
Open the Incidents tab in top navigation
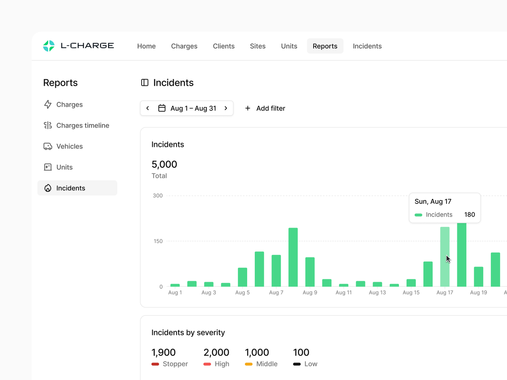coord(367,46)
